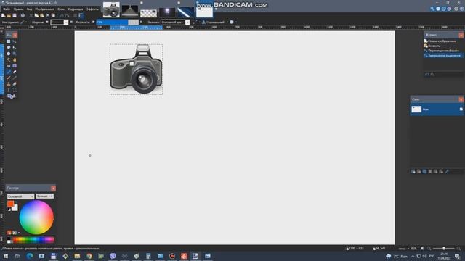Click the Больше >> button in Палитра
Image resolution: width=465 pixels, height=261 pixels.
coord(45,196)
